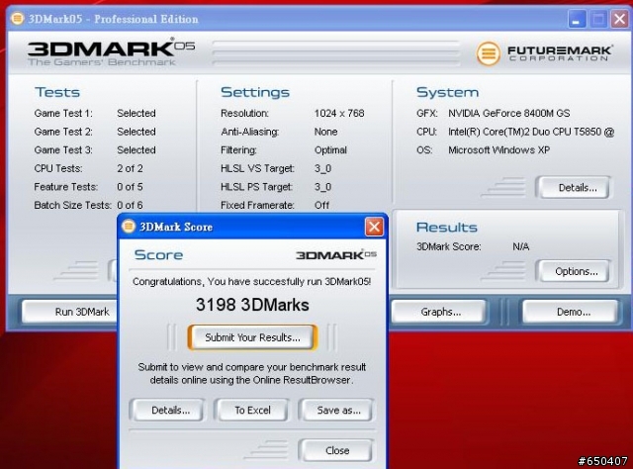Run the benchmark with Run 3DMark
This screenshot has height=469, width=633.
pos(70,312)
